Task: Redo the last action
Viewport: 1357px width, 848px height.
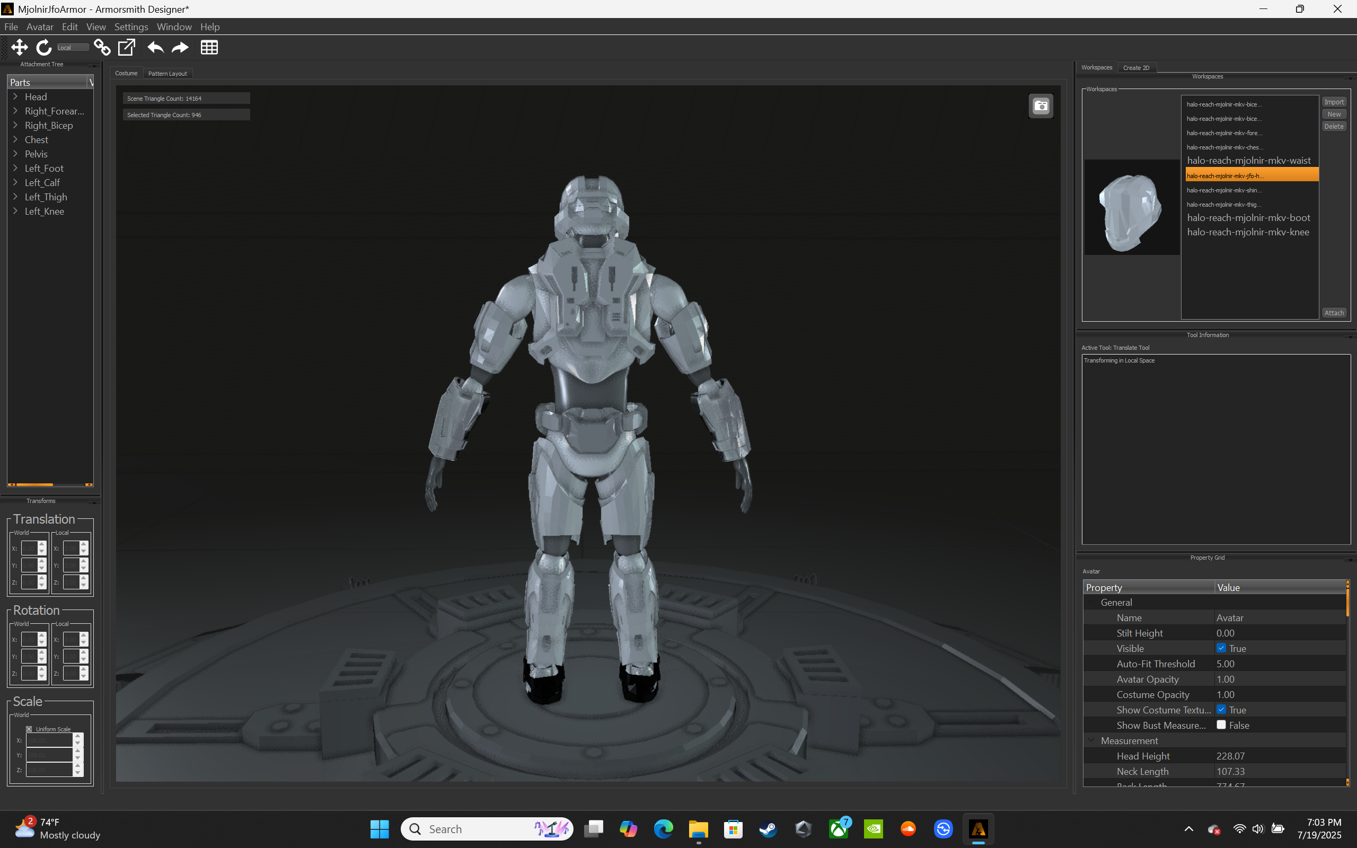Action: click(180, 48)
